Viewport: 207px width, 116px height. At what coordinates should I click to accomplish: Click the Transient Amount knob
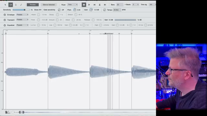pyautogui.click(x=57, y=20)
